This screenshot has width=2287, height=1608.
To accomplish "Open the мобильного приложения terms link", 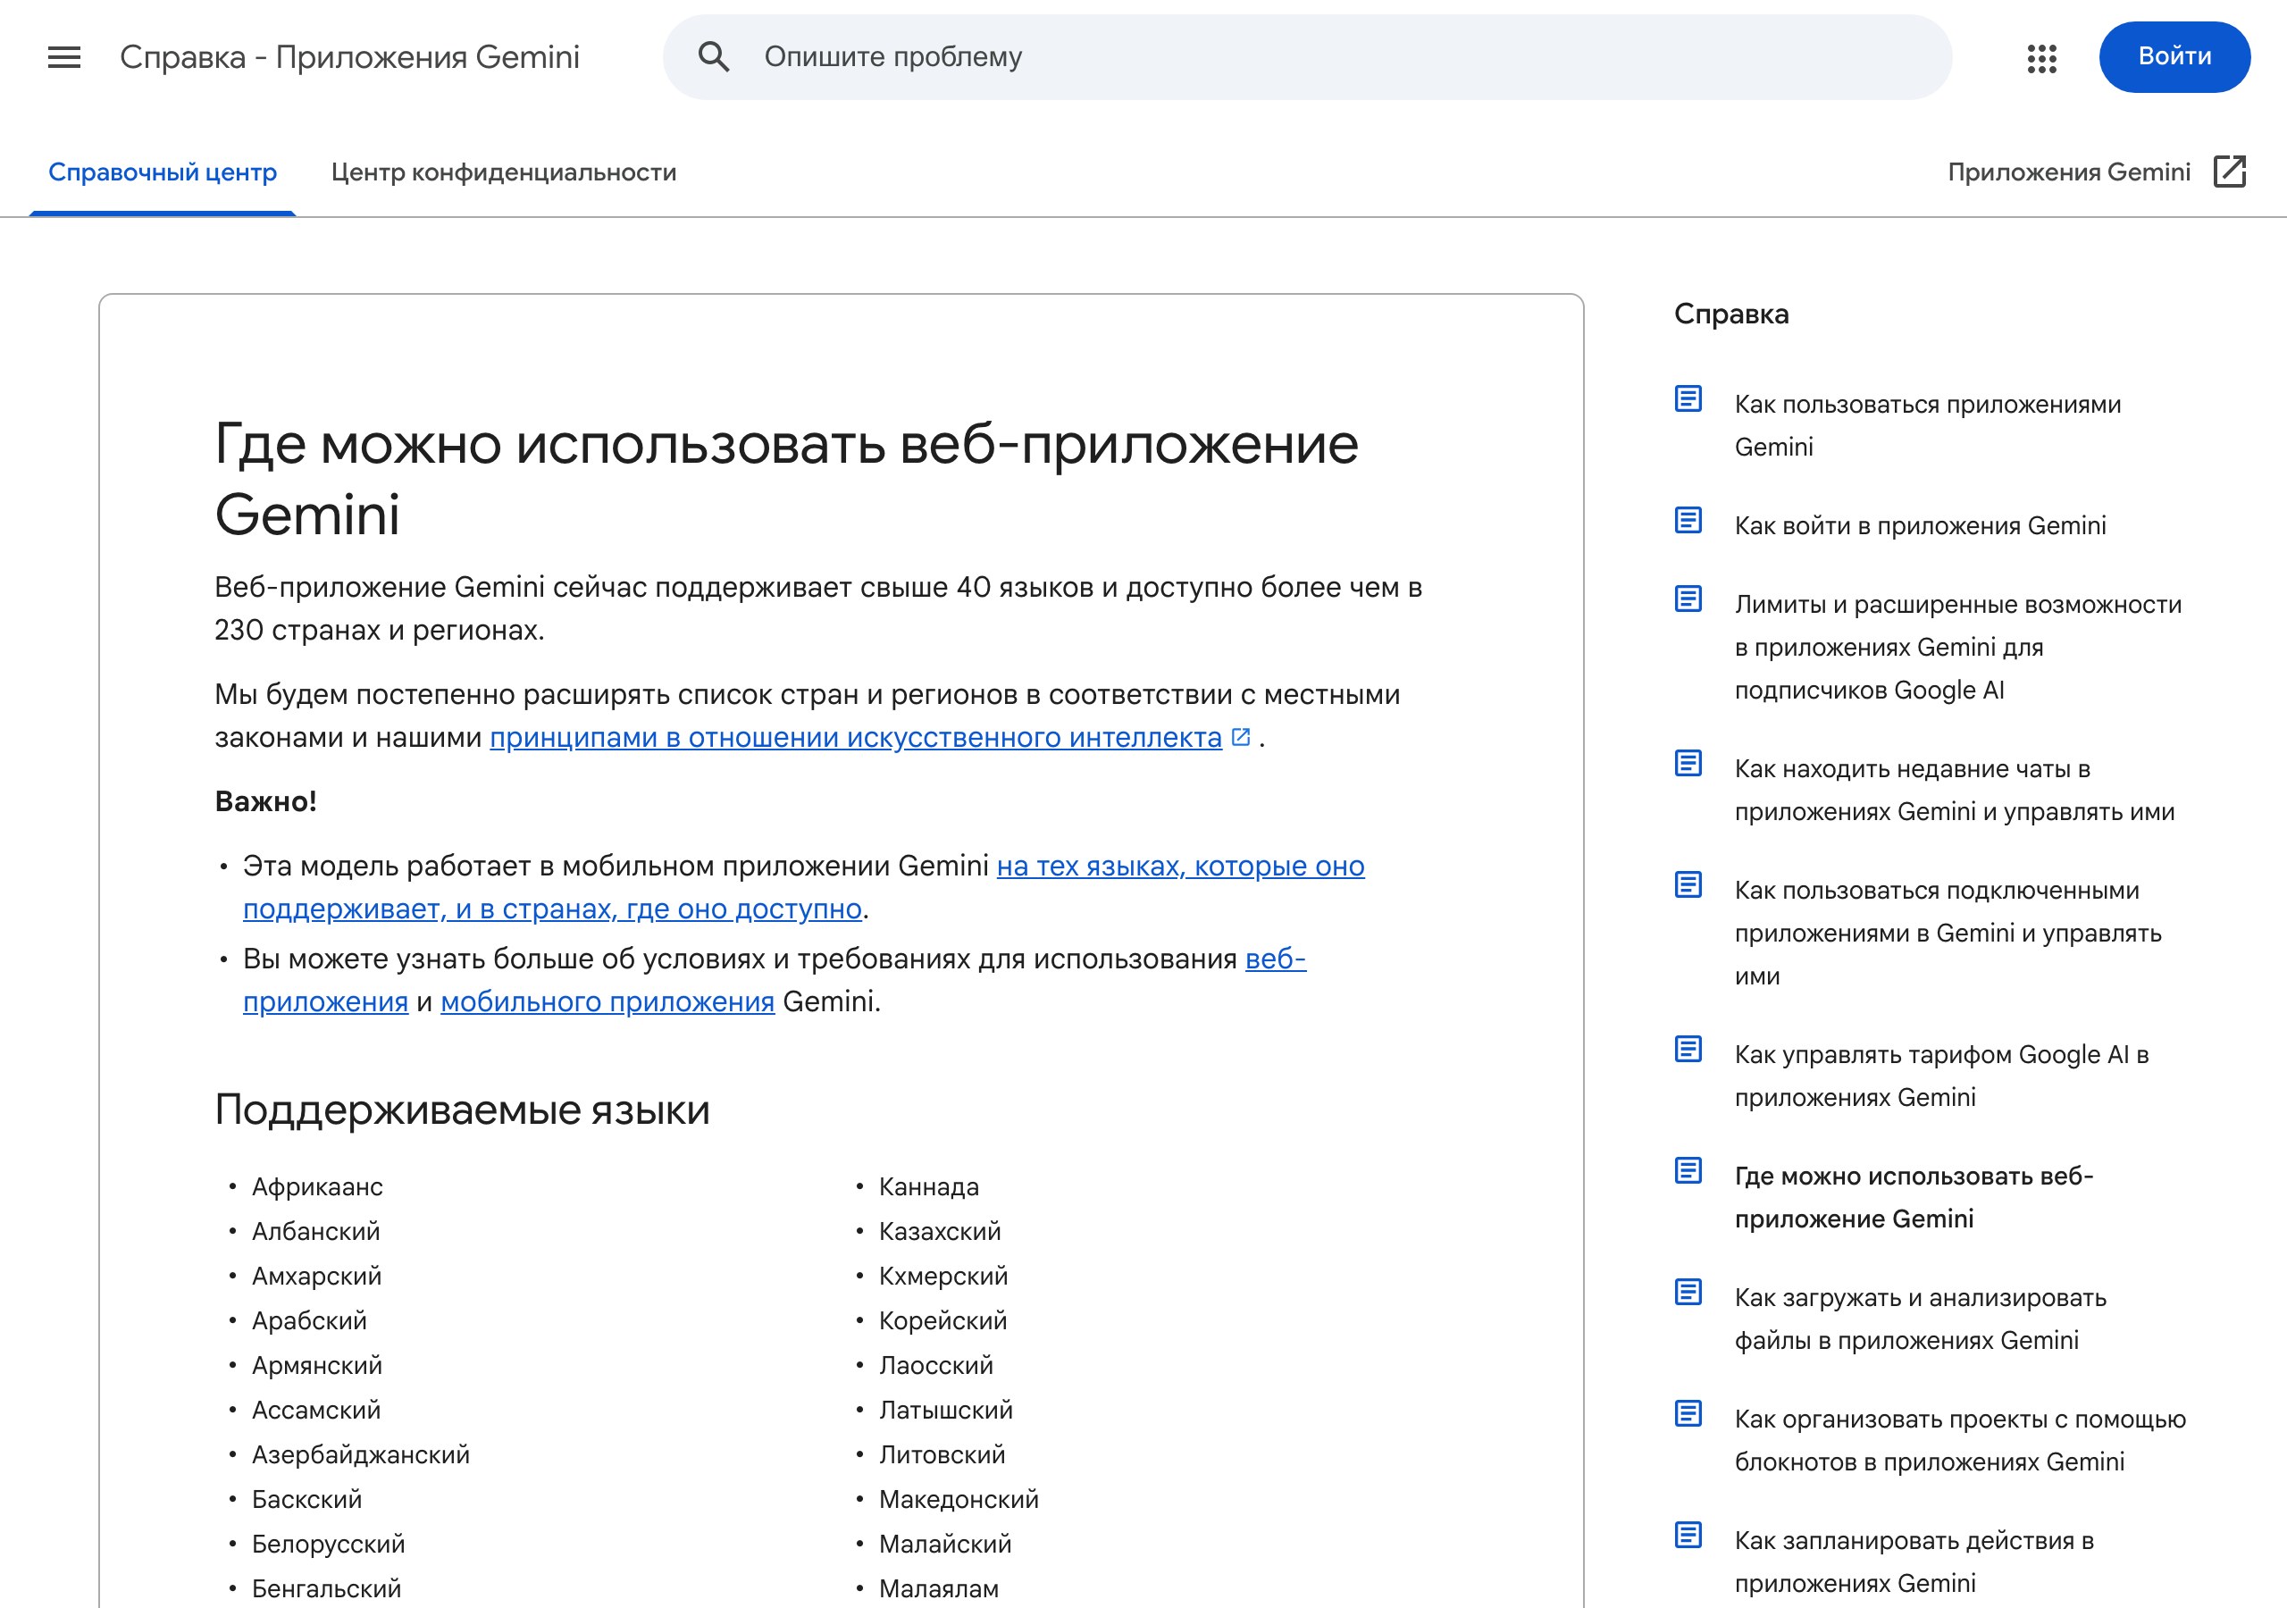I will tap(607, 1002).
